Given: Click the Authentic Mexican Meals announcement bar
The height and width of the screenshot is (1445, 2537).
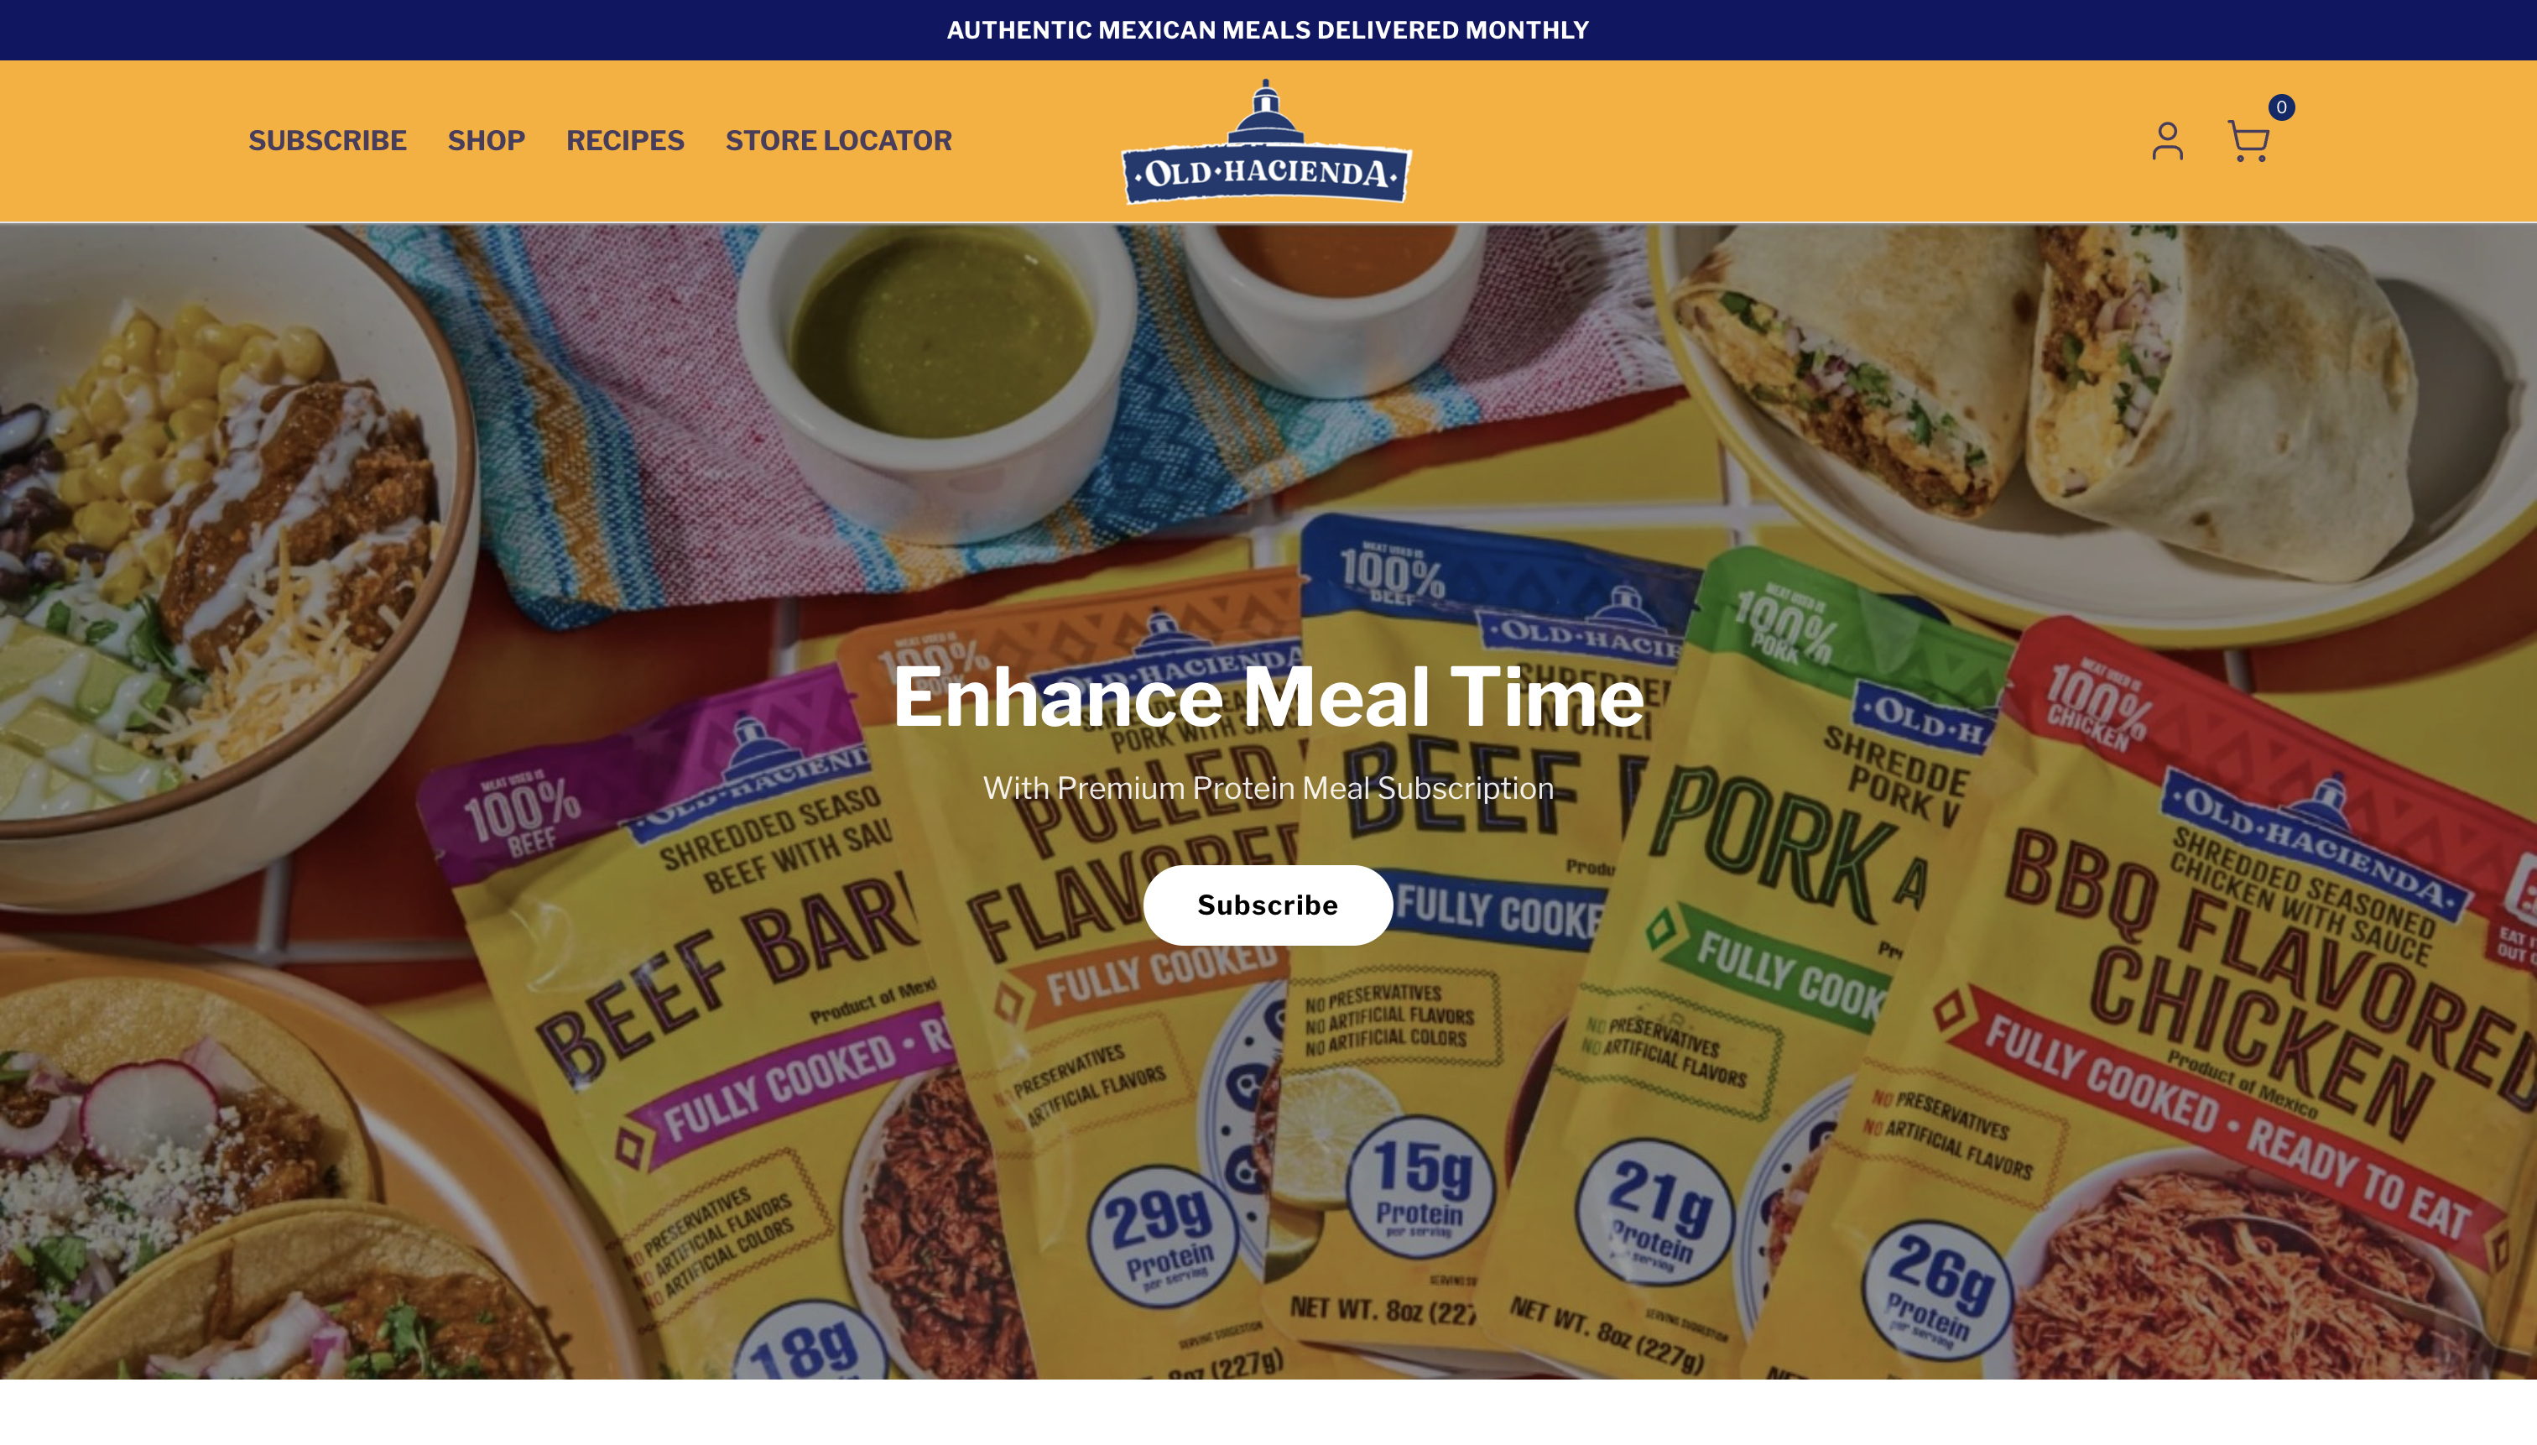Looking at the screenshot, I should (x=1268, y=29).
